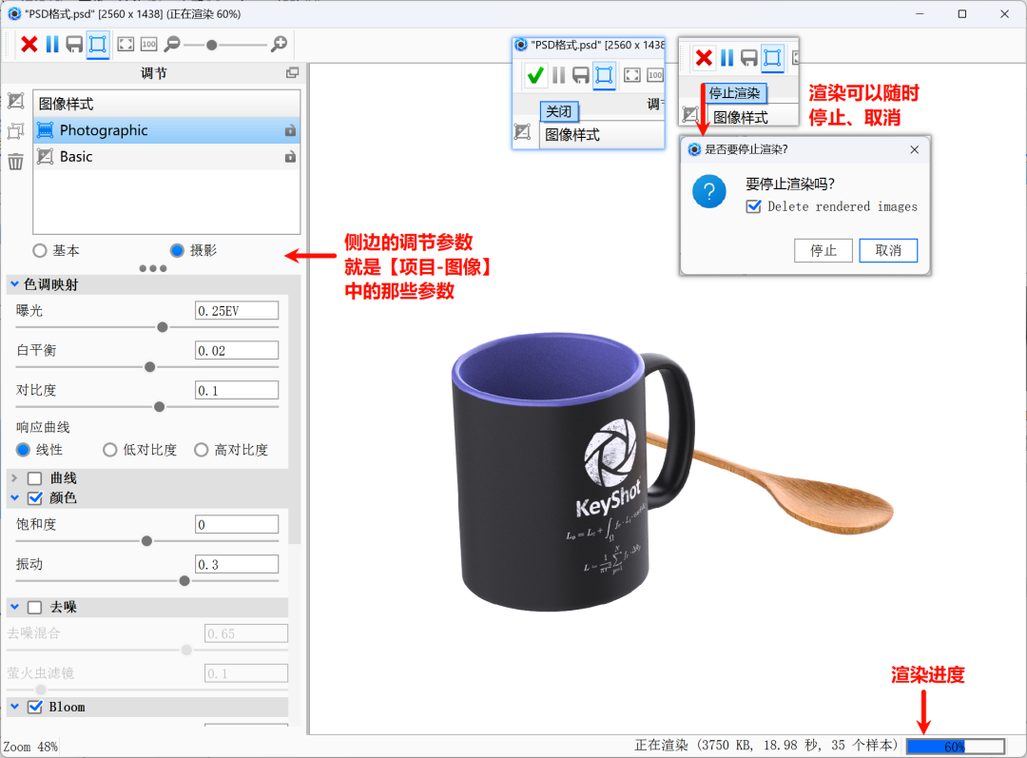Select the 摄影 radio button

177,250
